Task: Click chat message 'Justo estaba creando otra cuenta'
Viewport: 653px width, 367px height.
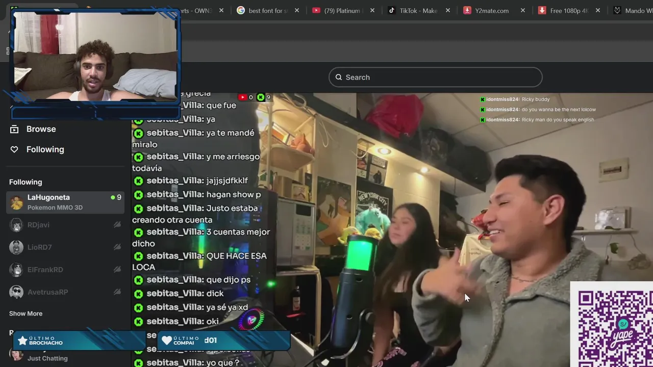Action: [195, 214]
